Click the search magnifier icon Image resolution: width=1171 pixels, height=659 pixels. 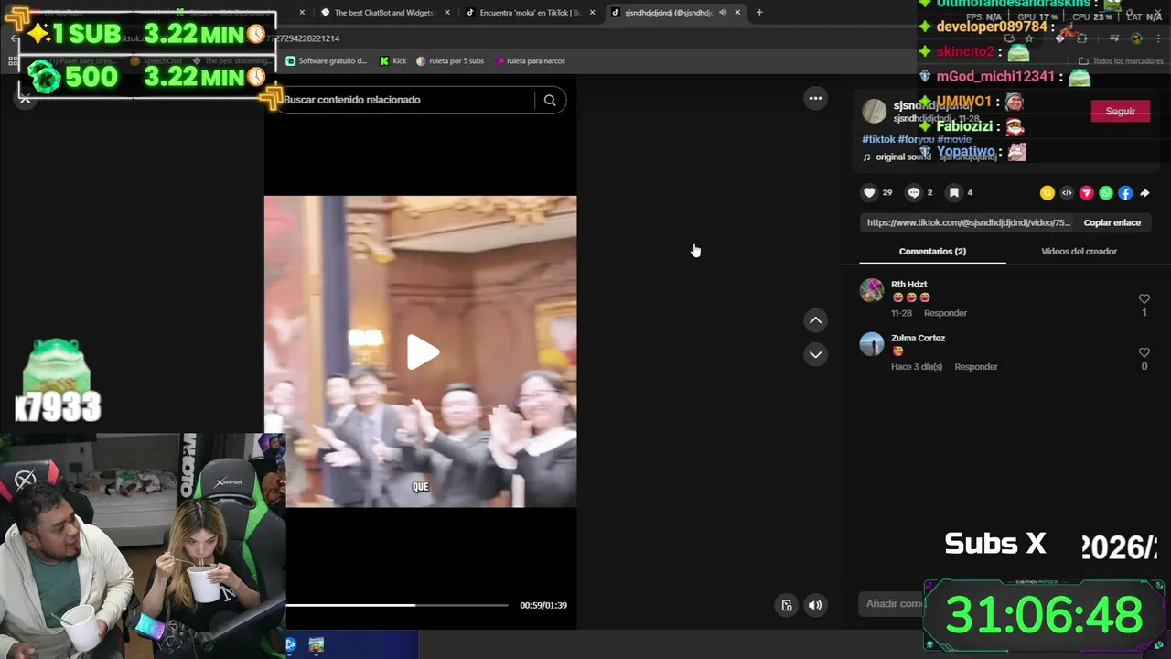(550, 100)
